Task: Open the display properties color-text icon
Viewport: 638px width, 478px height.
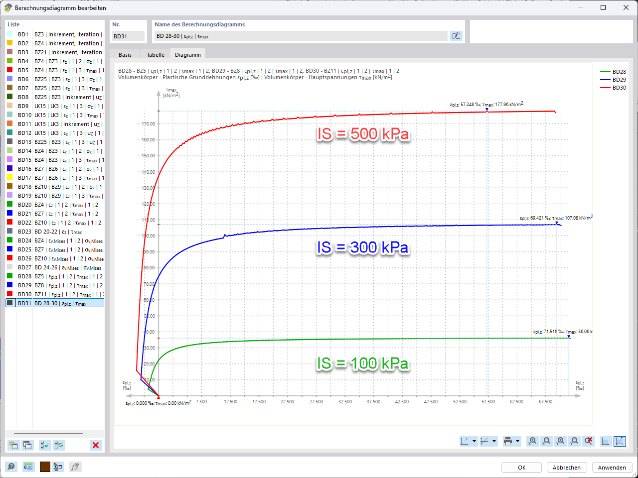Action: (x=58, y=467)
